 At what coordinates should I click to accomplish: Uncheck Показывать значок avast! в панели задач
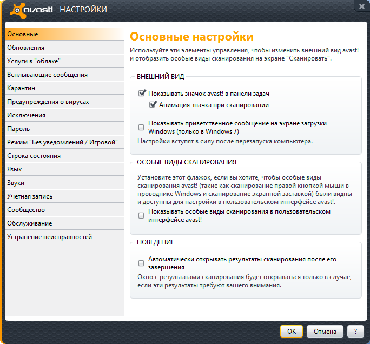(x=142, y=93)
